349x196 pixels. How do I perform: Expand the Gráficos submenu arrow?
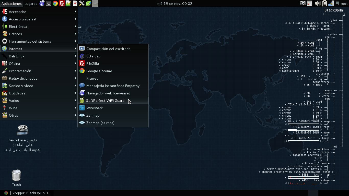pyautogui.click(x=75, y=34)
